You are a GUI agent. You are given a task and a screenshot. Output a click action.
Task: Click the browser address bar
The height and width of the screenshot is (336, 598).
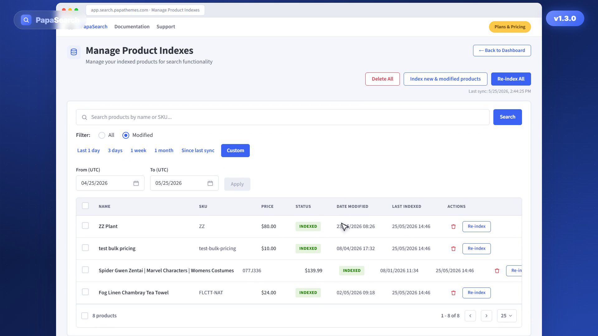[145, 10]
